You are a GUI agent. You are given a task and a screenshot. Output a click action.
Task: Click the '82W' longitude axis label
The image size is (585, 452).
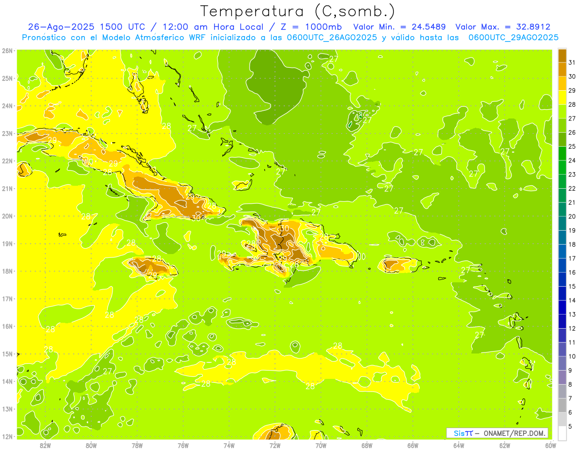pyautogui.click(x=45, y=446)
